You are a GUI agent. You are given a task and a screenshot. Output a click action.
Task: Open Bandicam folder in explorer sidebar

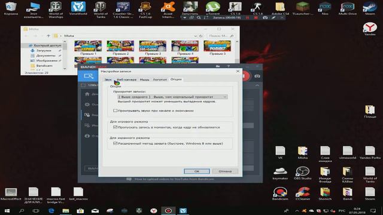click(44, 66)
